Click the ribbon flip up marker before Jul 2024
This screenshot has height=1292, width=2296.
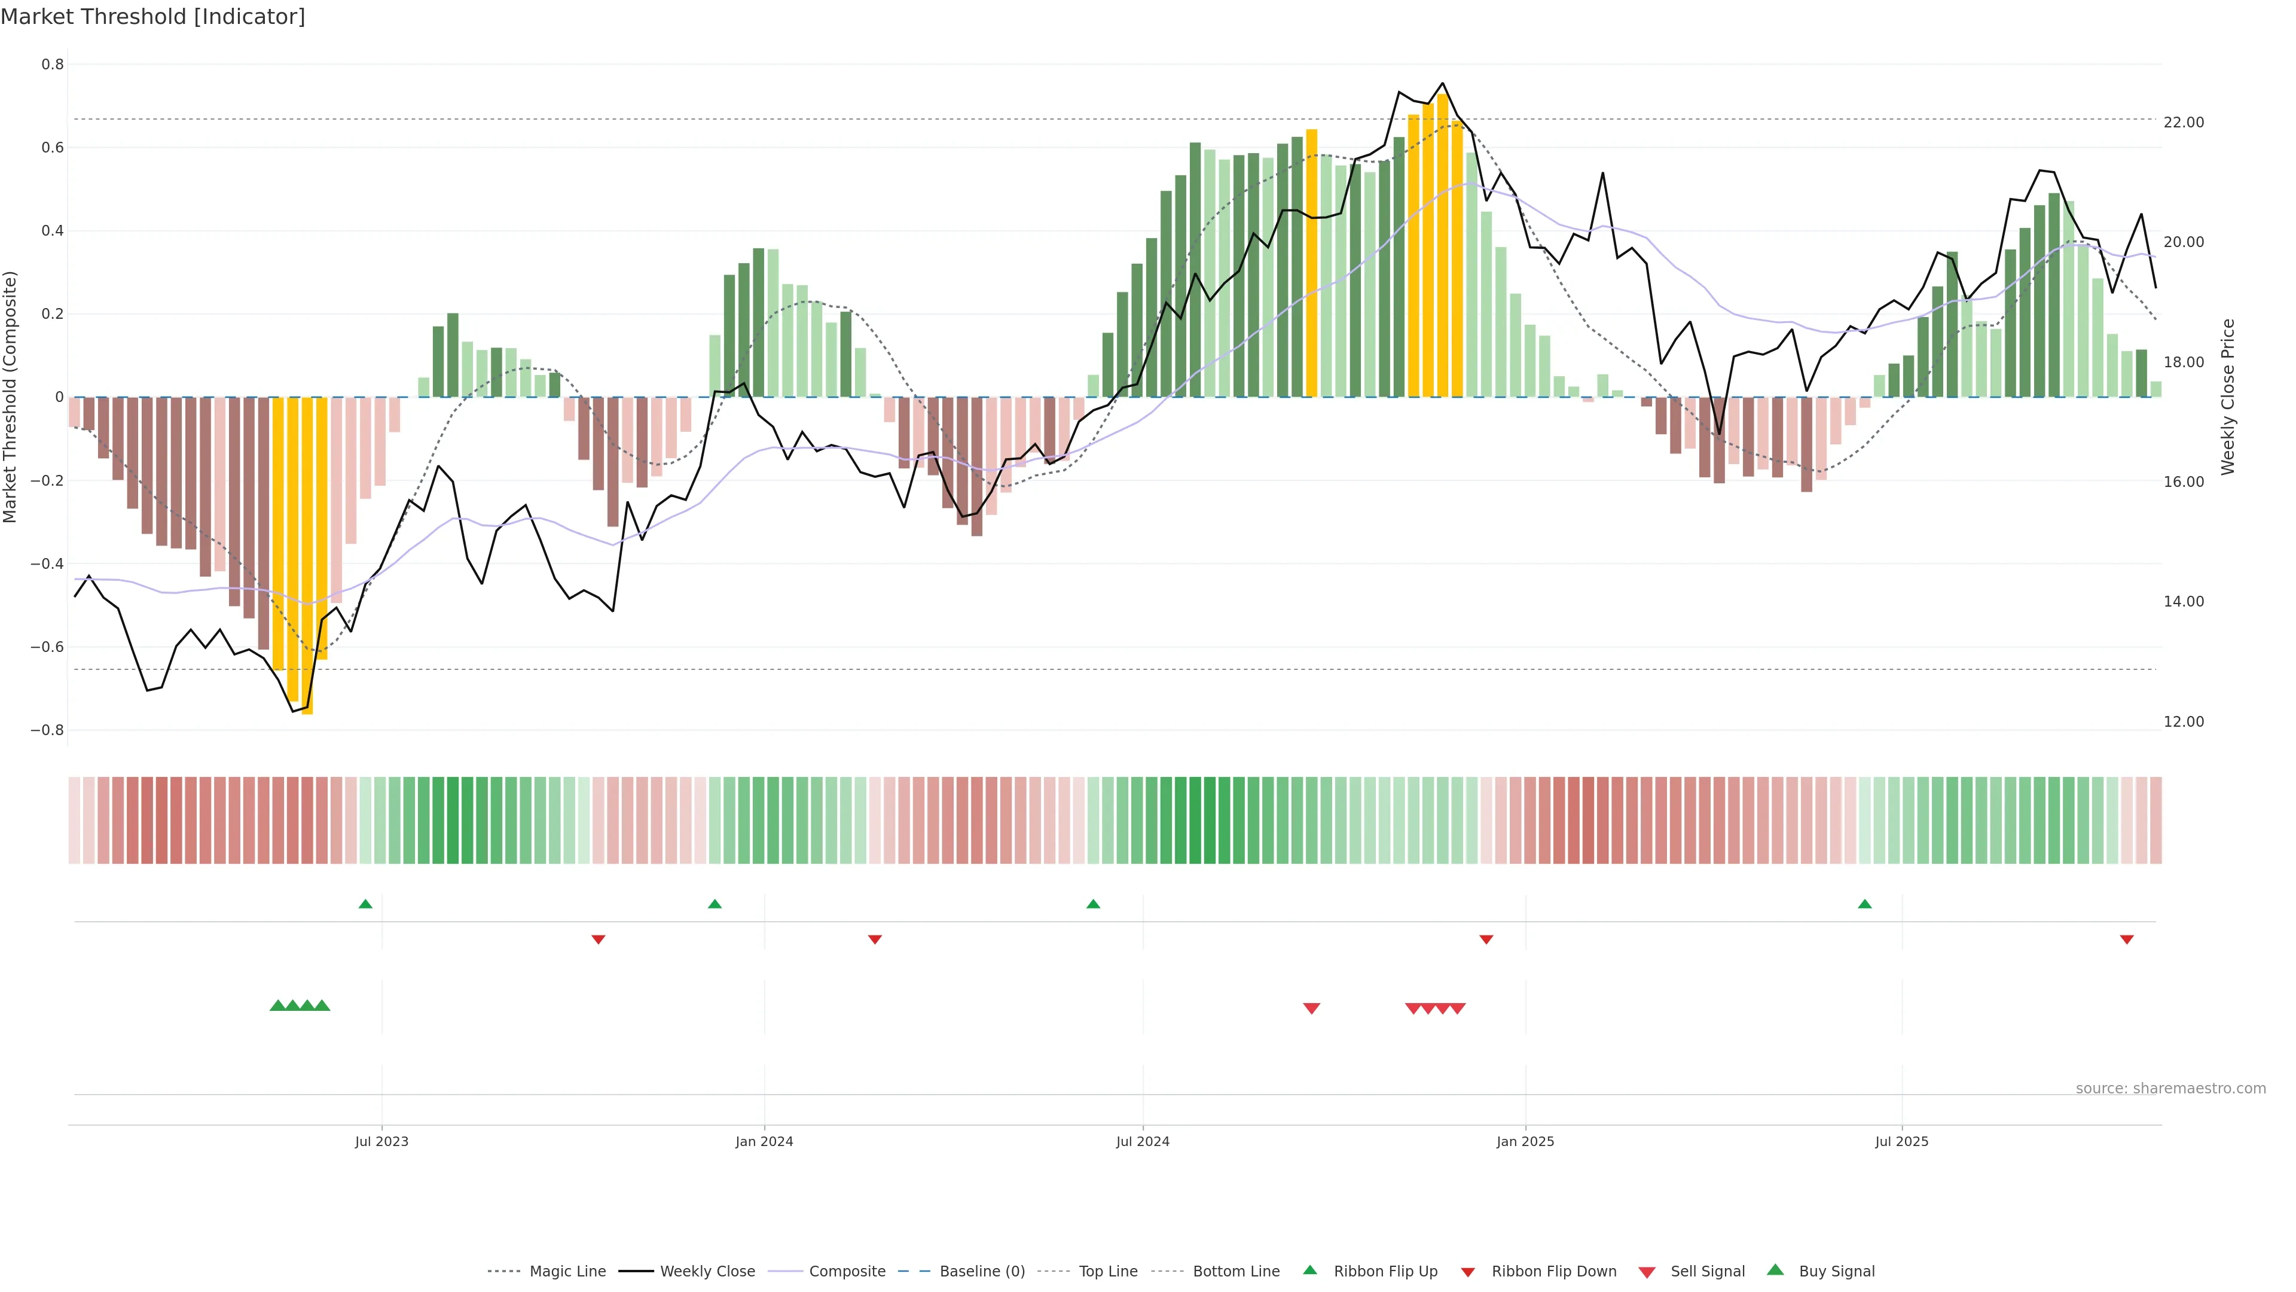pos(1094,904)
